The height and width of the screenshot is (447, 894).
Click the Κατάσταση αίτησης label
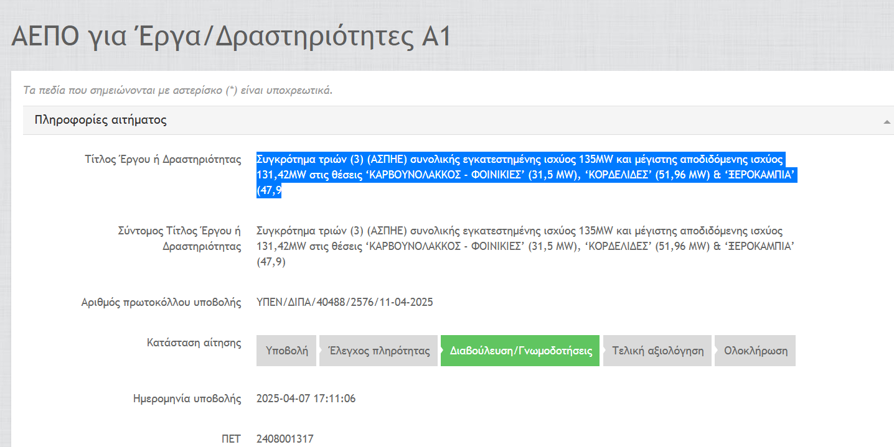[x=194, y=343]
